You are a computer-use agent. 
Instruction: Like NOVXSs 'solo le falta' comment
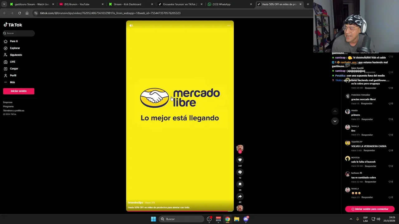(x=390, y=166)
